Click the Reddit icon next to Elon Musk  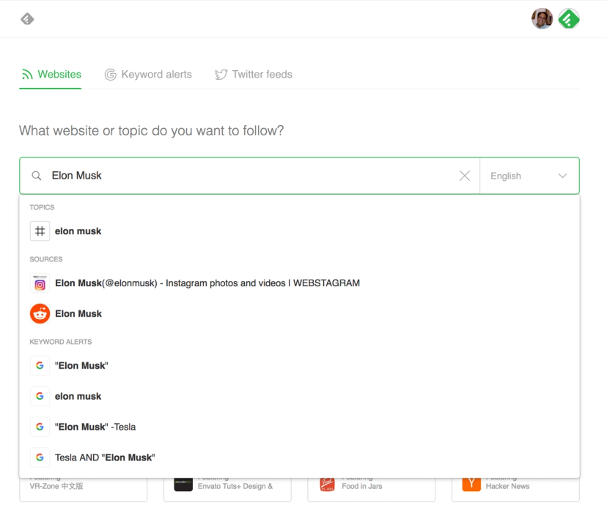point(40,313)
